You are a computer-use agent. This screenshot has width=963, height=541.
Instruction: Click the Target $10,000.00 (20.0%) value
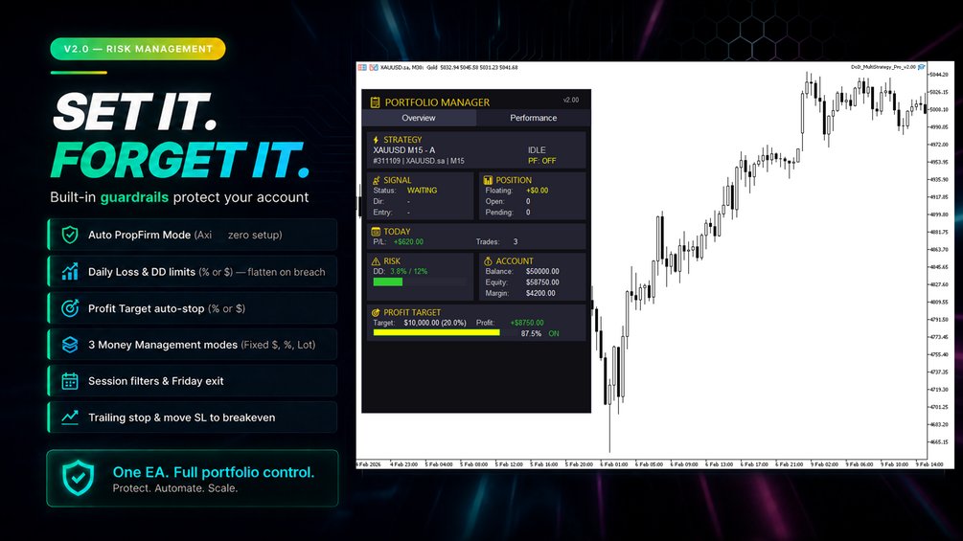coord(435,324)
